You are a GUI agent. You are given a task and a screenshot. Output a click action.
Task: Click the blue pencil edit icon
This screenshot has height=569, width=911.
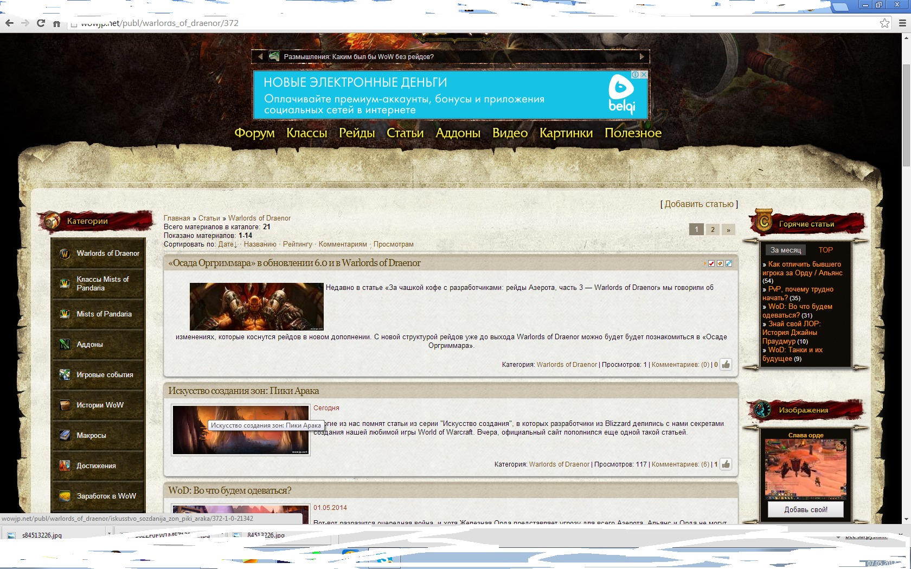click(729, 263)
